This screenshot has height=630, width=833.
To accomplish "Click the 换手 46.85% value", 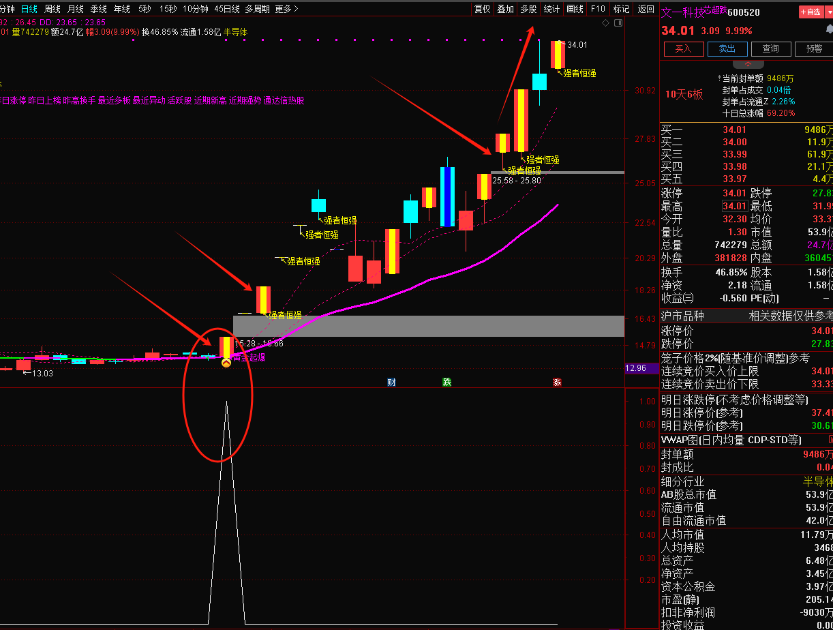I will (x=731, y=272).
